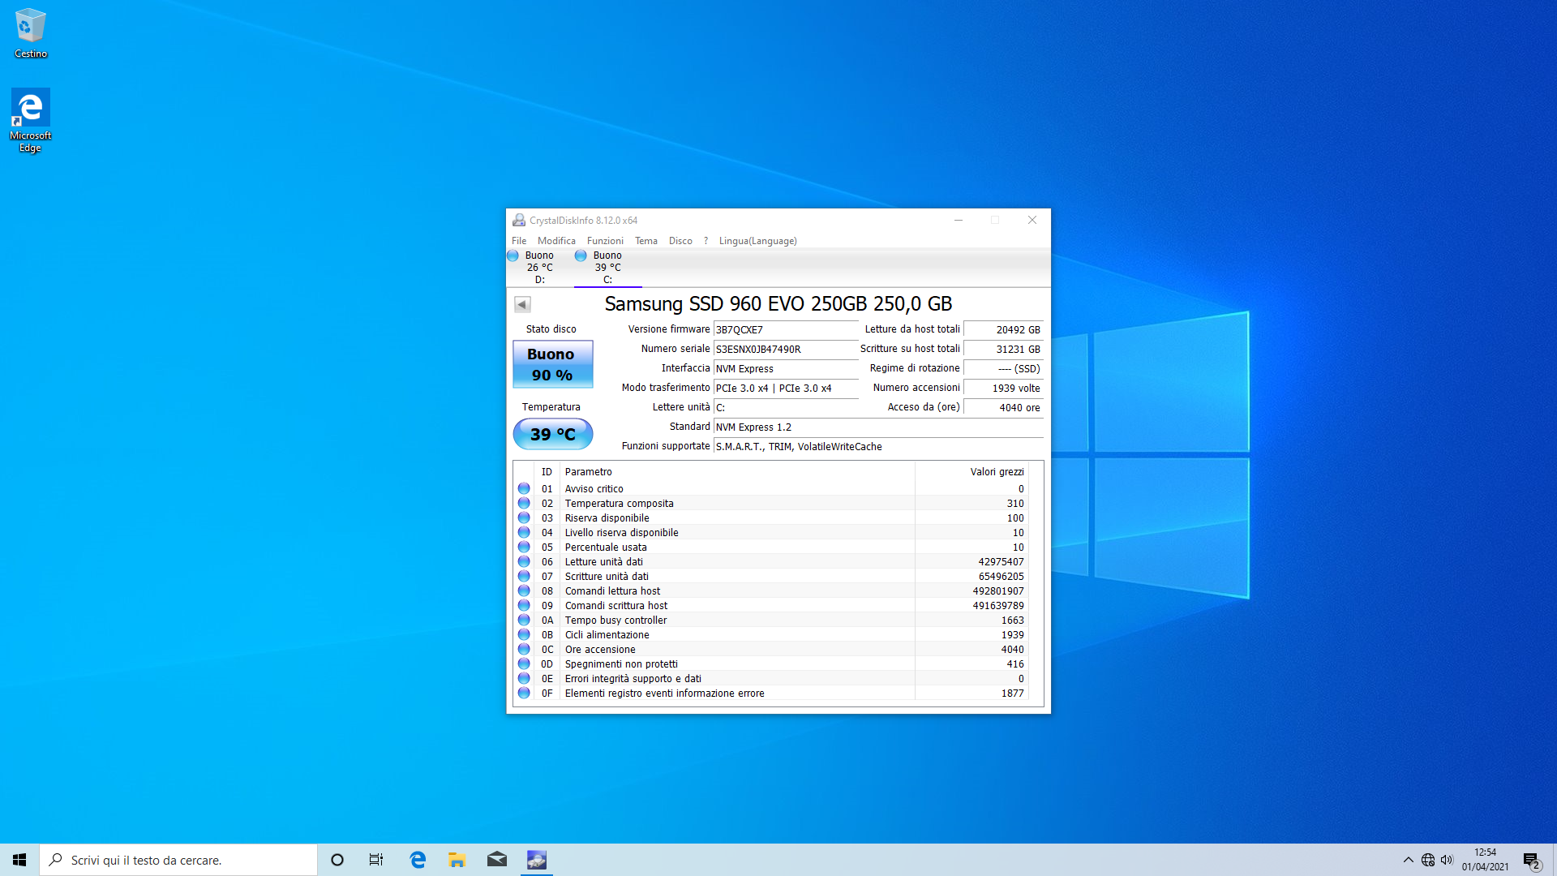Click the serial number field S3ESNX0JB47490R
1557x876 pixels.
coord(786,349)
